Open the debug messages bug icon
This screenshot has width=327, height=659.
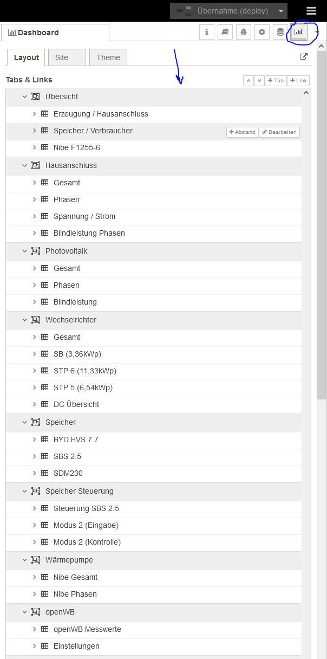(244, 33)
